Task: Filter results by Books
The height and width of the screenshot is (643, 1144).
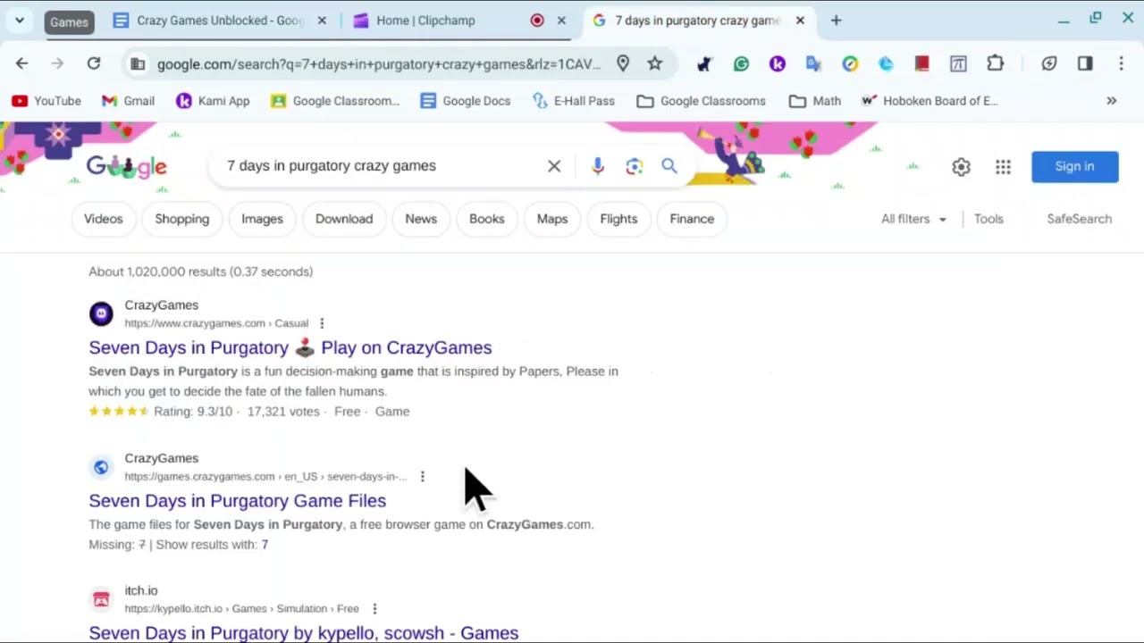Action: 487,219
